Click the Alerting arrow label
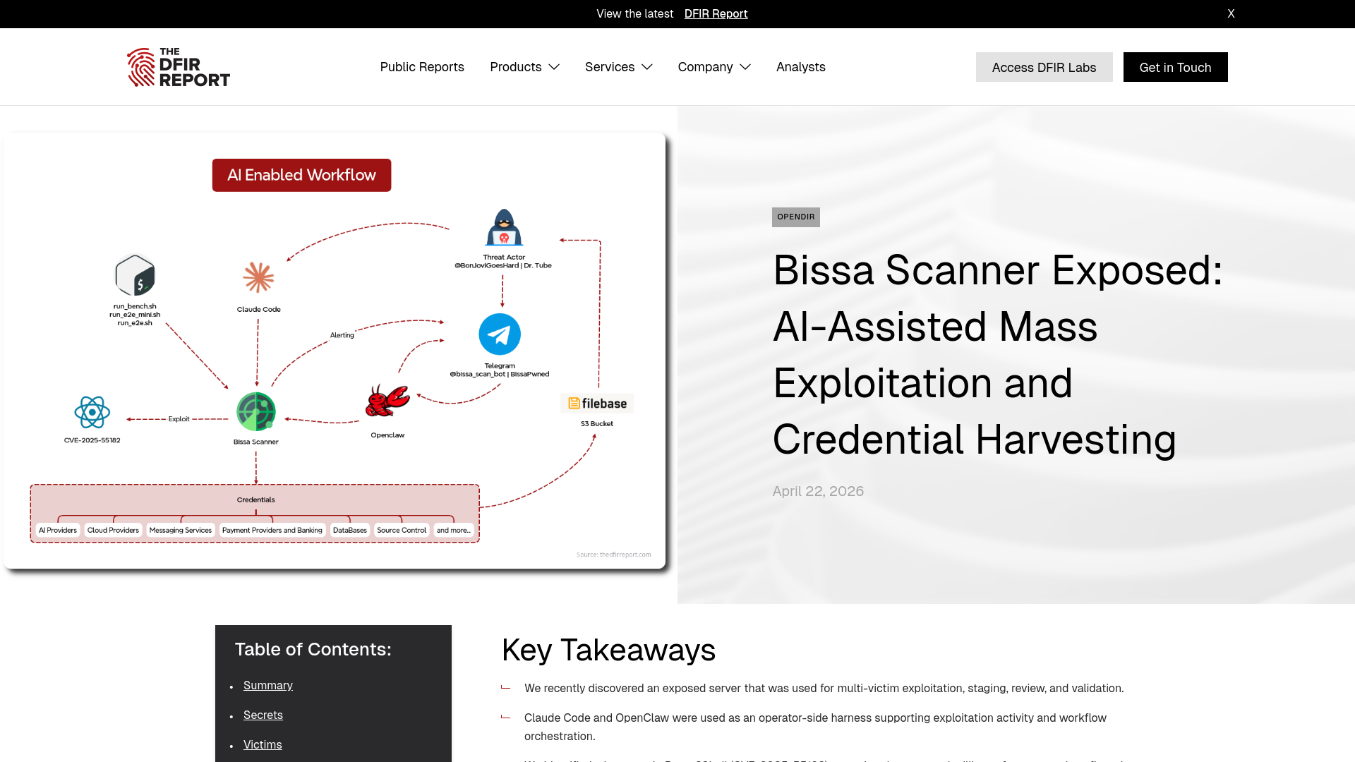1355x762 pixels. coord(342,335)
